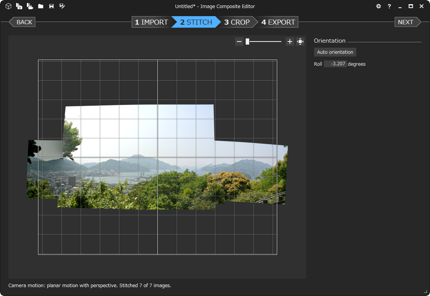Switch to step 3 CROP
Image resolution: width=430 pixels, height=296 pixels.
click(x=237, y=22)
